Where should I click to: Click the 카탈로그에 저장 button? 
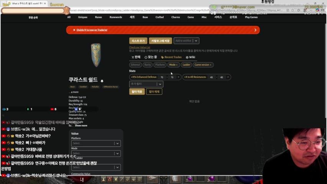tap(160, 41)
